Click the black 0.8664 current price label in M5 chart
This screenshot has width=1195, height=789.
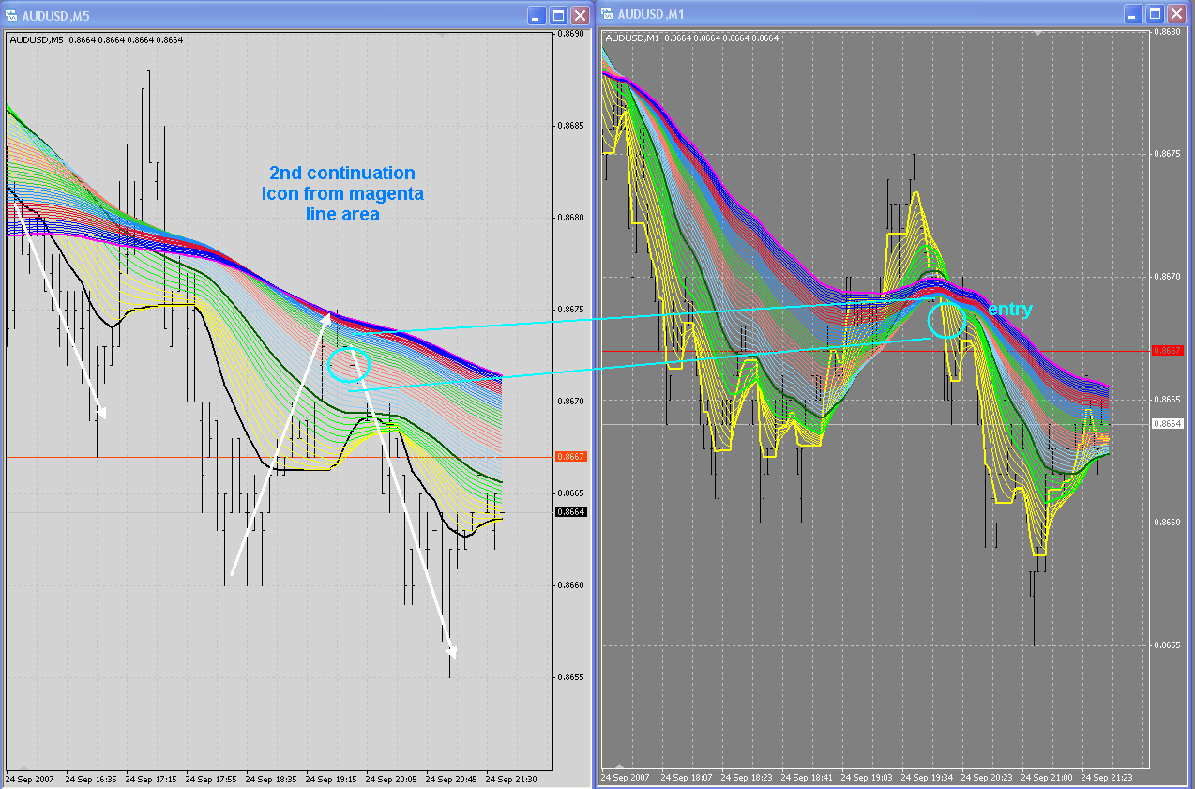[x=570, y=512]
